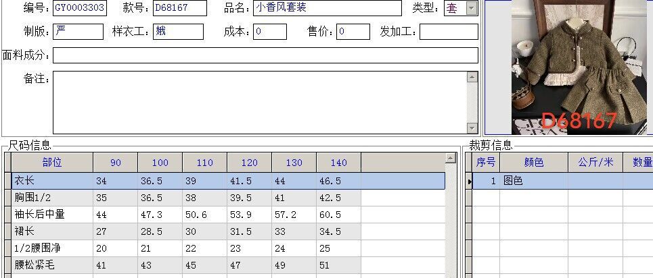Click the 衣长 cell value 34
The image size is (653, 278).
115,181
